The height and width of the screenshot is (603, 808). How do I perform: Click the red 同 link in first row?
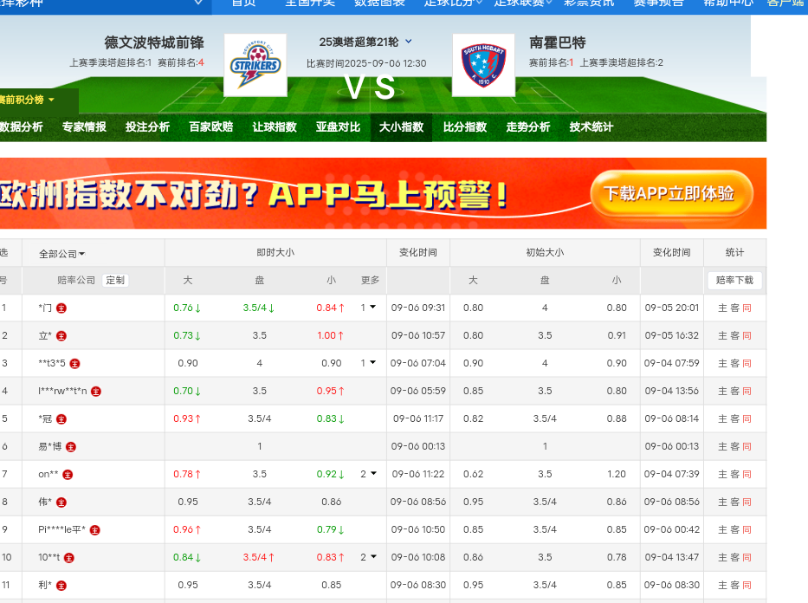(x=747, y=308)
